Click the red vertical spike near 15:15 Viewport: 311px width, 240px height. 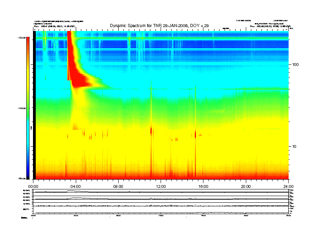196,134
